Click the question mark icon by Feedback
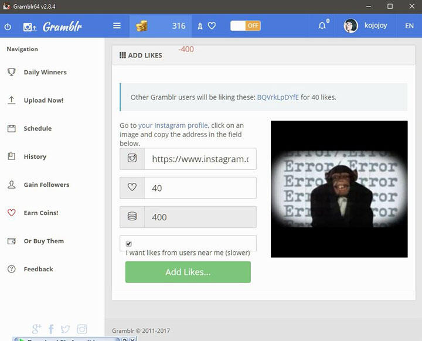The image size is (422, 341). [x=12, y=269]
